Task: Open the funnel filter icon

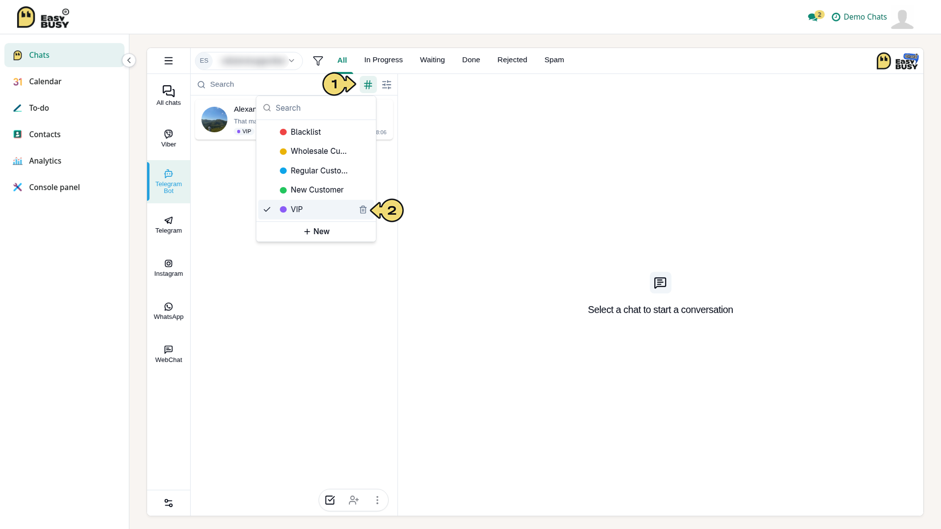Action: 318,61
